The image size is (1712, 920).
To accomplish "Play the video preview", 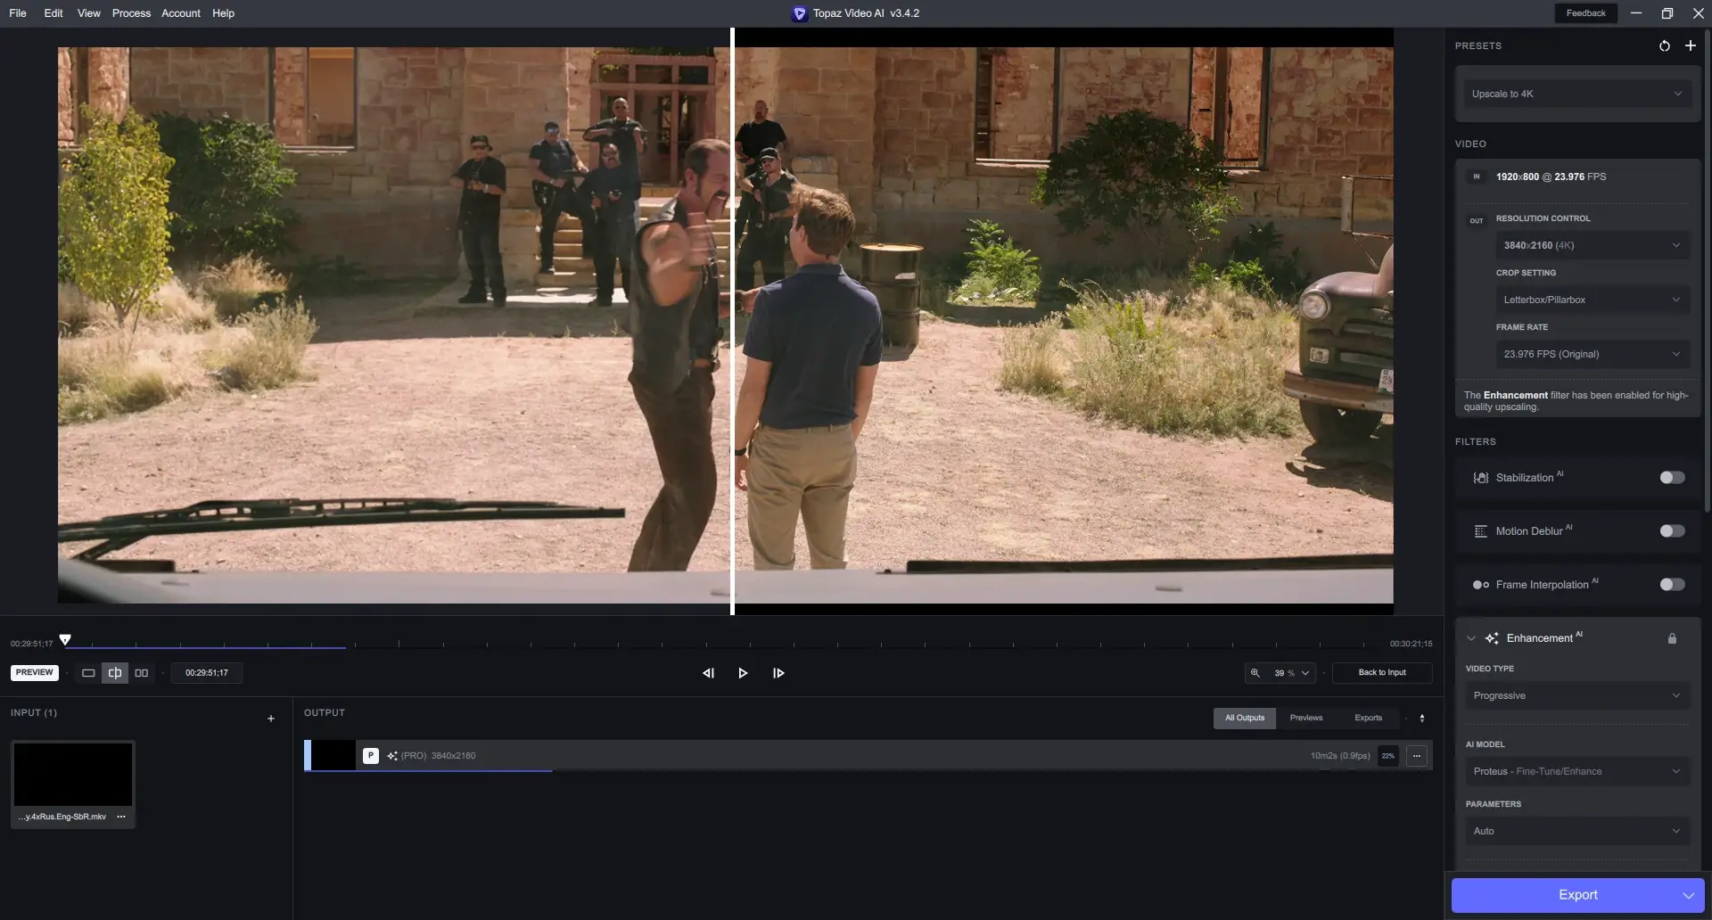I will click(743, 673).
